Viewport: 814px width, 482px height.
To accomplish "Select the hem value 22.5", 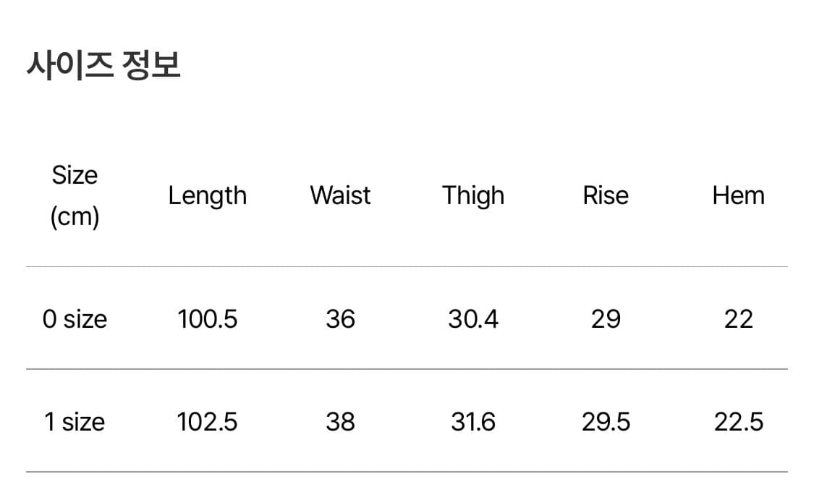I will click(738, 421).
